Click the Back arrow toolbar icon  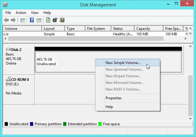tap(6, 20)
